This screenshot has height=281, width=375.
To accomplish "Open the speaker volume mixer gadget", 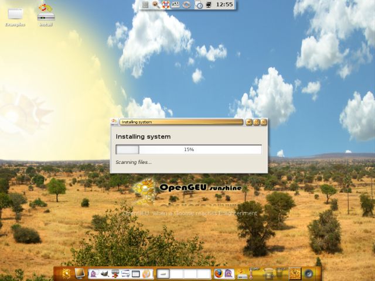I will (x=309, y=273).
